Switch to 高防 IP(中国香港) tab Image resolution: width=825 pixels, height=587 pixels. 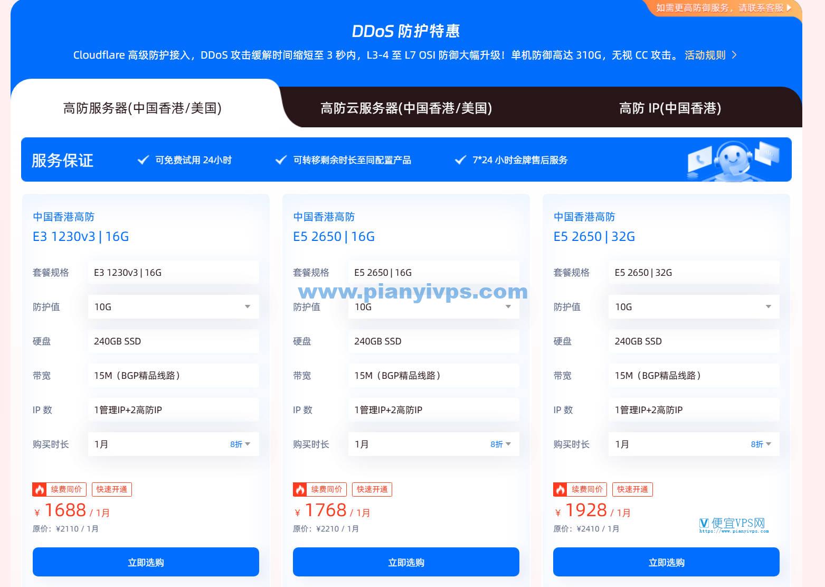click(x=670, y=108)
